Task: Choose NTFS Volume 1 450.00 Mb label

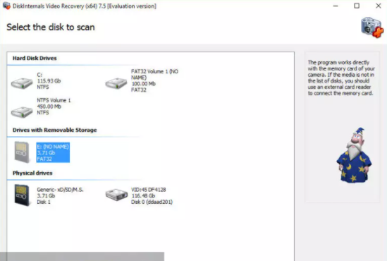Action: pos(54,107)
